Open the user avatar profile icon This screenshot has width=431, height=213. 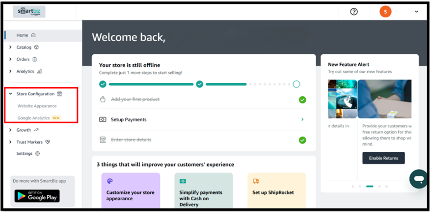[x=385, y=12]
